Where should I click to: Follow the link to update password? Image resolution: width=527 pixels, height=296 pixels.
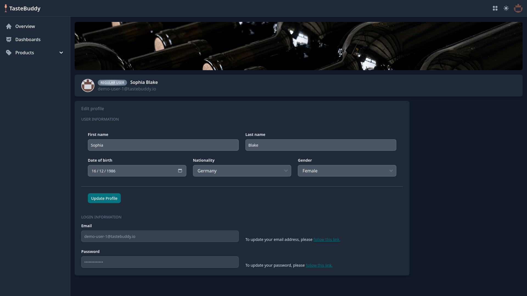[x=319, y=265]
